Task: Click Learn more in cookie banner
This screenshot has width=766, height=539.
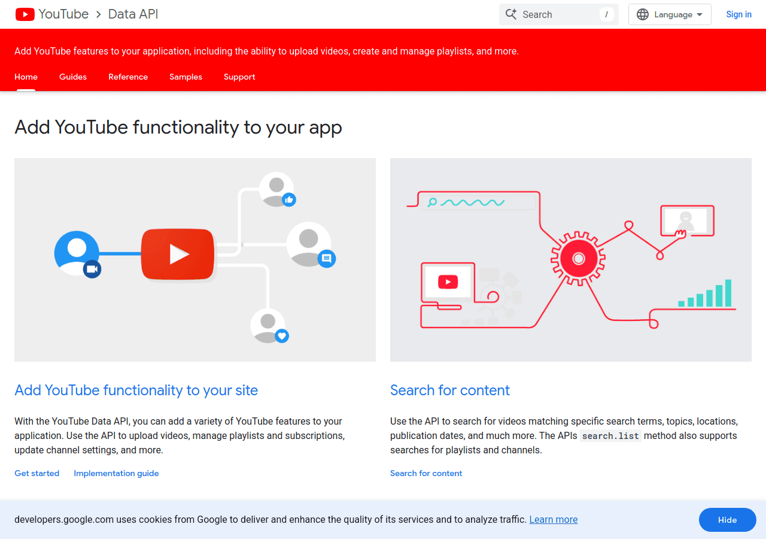Action: click(554, 519)
